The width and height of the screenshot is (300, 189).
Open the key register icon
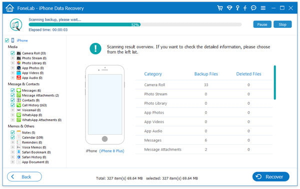click(x=237, y=8)
